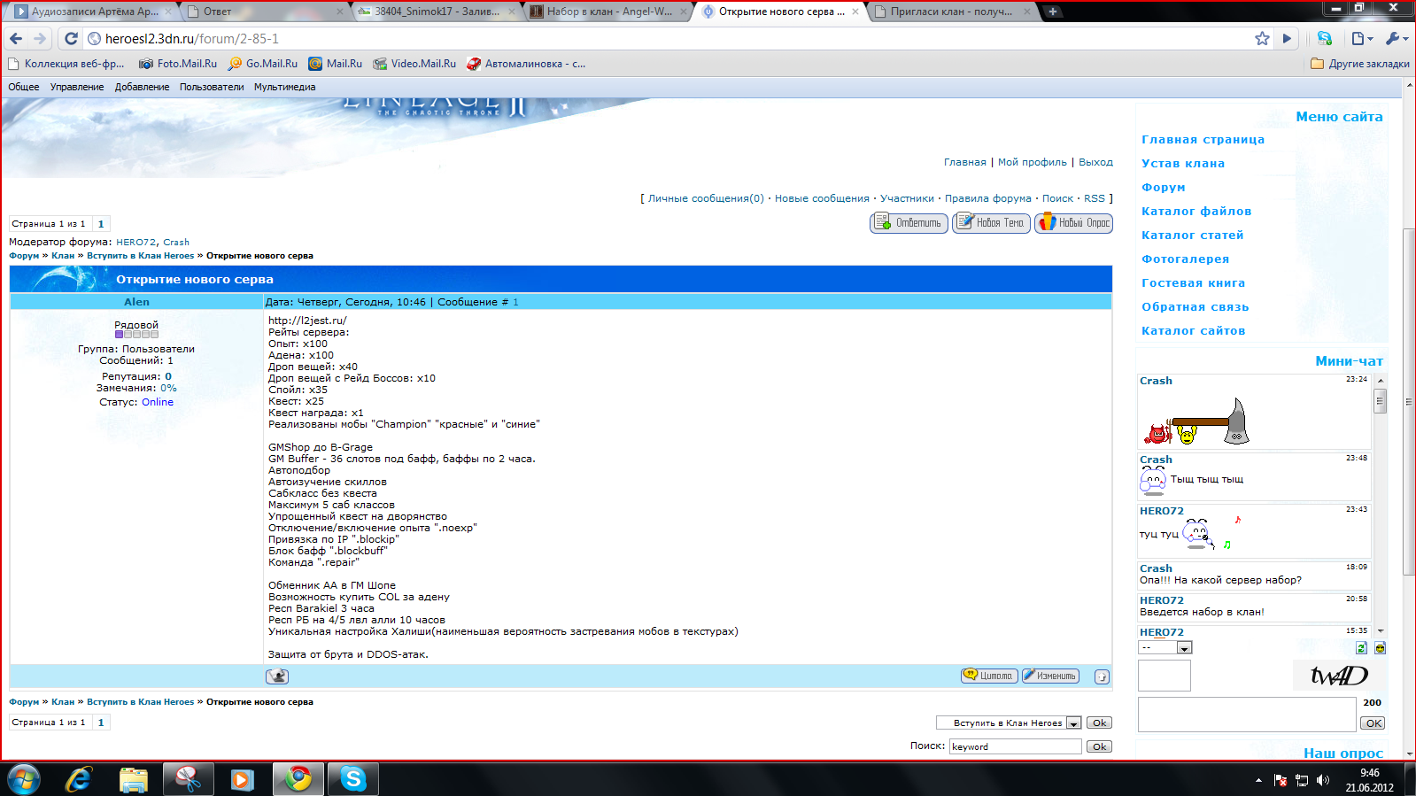Open author Alen's profile link
The image size is (1416, 796).
[x=136, y=302]
